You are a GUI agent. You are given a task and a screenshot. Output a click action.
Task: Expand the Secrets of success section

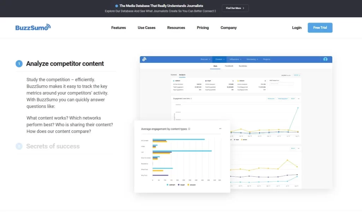coord(53,146)
